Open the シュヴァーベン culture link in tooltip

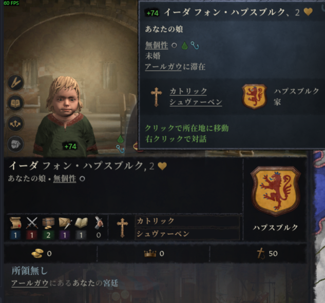click(x=196, y=102)
